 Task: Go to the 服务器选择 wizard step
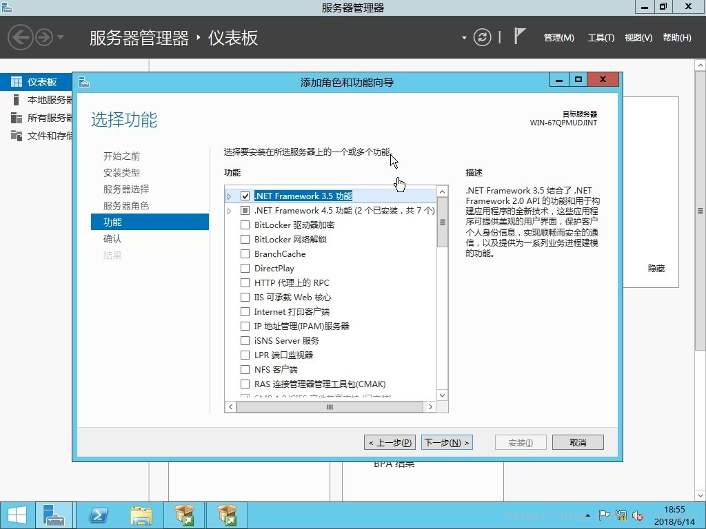tap(126, 189)
